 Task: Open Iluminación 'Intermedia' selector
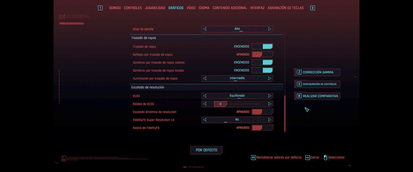237,78
